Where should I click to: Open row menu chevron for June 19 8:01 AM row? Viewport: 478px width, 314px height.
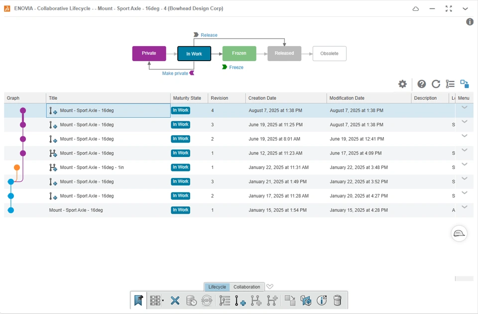click(x=464, y=136)
